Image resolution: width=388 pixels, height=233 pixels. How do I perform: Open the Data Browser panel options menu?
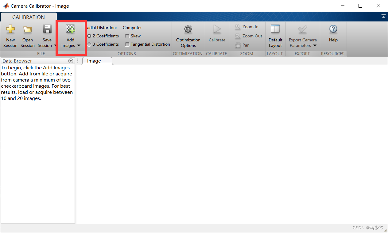click(x=71, y=61)
